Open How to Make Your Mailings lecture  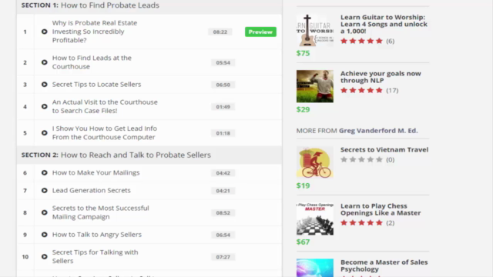(x=96, y=172)
